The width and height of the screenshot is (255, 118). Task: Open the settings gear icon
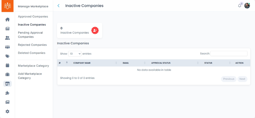point(7,111)
